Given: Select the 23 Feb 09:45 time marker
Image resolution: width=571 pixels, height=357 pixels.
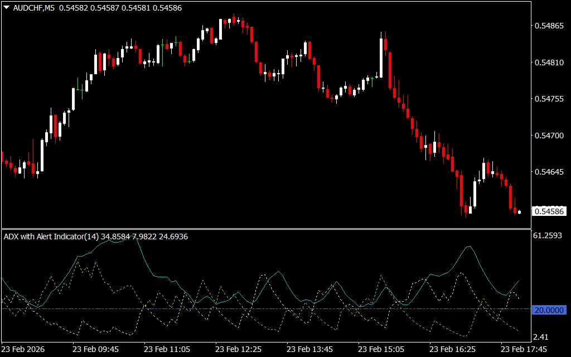Looking at the screenshot, I should pos(95,349).
